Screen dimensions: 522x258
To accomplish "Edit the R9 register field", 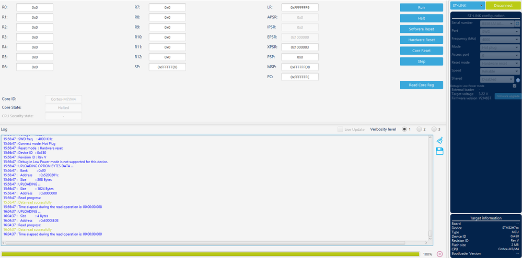I will (167, 27).
